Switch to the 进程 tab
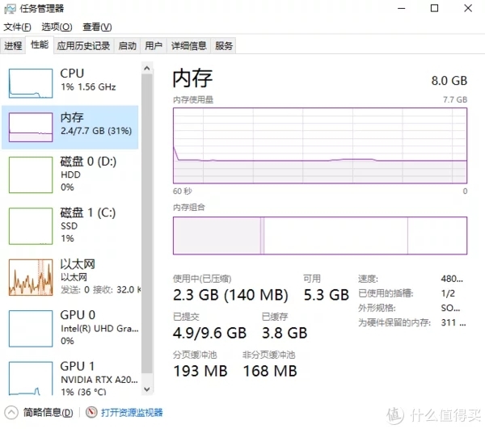Viewport: 485px width, 429px height. point(13,46)
